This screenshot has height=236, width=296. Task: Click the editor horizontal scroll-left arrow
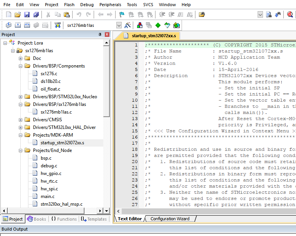(x=118, y=211)
